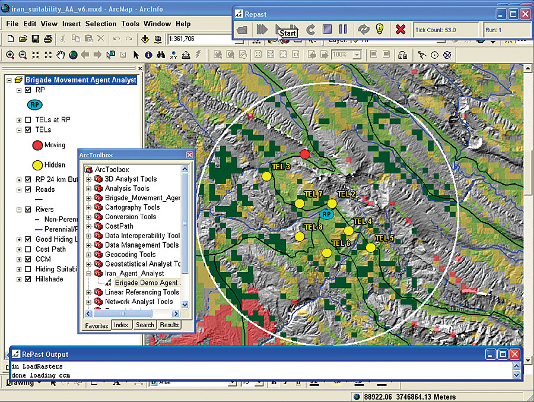Click the red Moving TEL symbol in legend
The height and width of the screenshot is (402, 534).
(x=37, y=145)
